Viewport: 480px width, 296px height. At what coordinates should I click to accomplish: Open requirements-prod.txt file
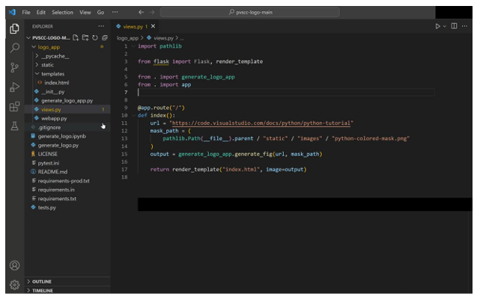pos(64,181)
